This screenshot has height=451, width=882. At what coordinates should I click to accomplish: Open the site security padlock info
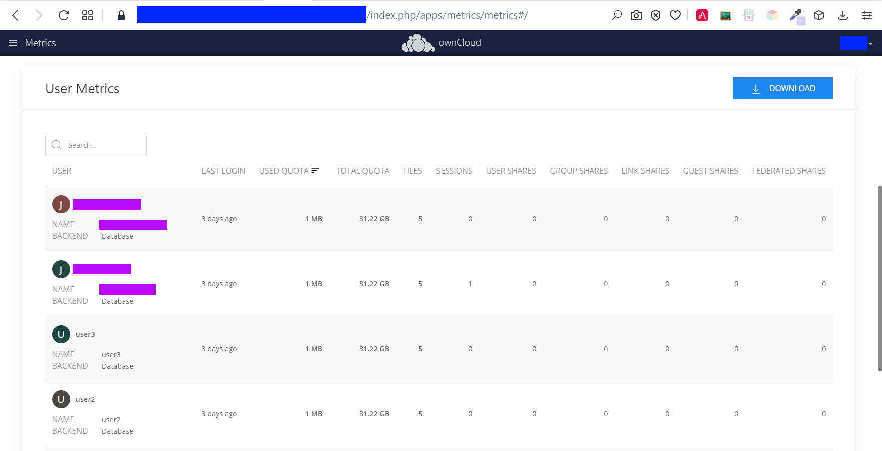pyautogui.click(x=121, y=15)
